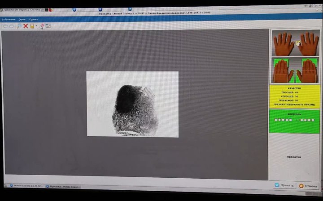Open the Сервис menu
The width and height of the screenshot is (323, 201).
click(22, 20)
